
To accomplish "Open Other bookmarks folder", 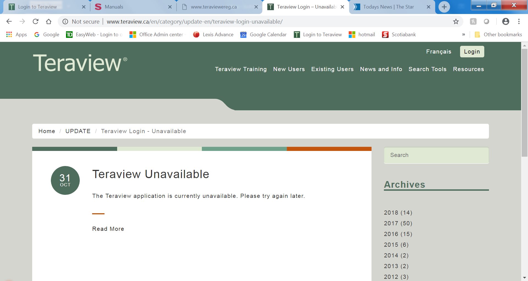I will tap(498, 35).
